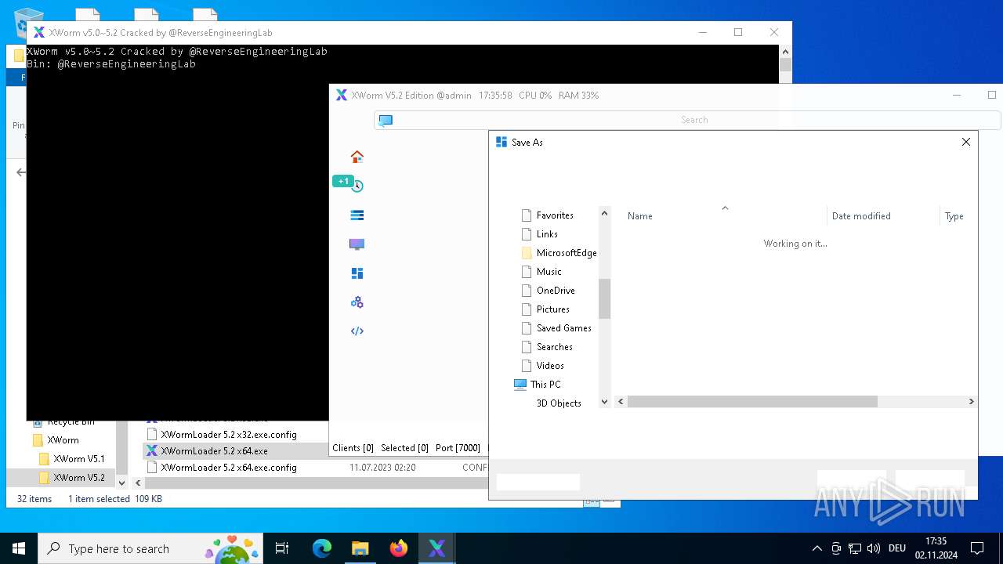Click the console scrollbar up arrow
This screenshot has width=1003, height=564.
pyautogui.click(x=785, y=51)
